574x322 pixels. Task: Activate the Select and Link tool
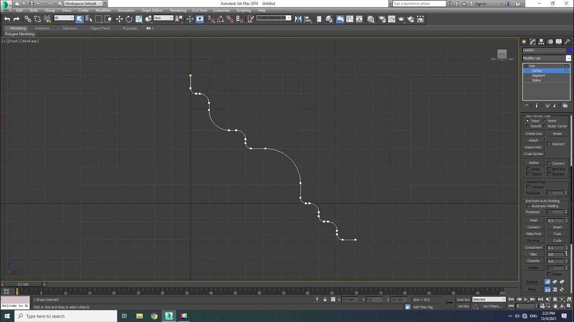[28, 19]
